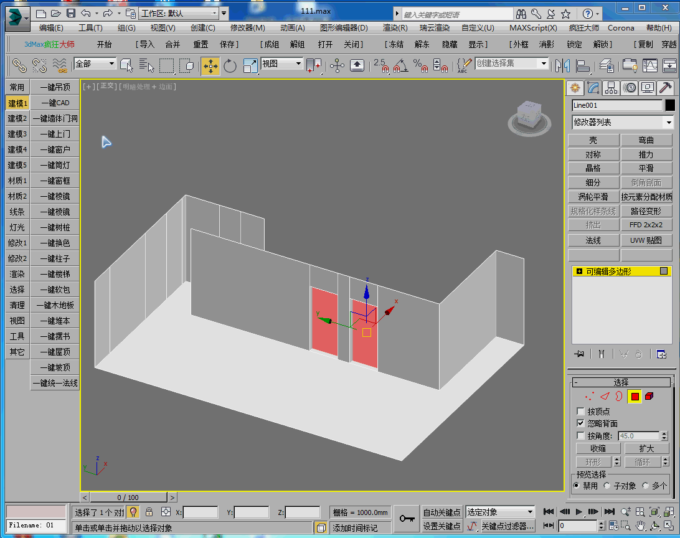Activate Polygon sub-object level

(x=635, y=396)
